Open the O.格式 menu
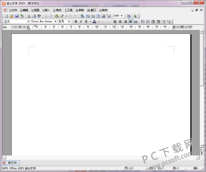206x172 pixels. point(57,10)
